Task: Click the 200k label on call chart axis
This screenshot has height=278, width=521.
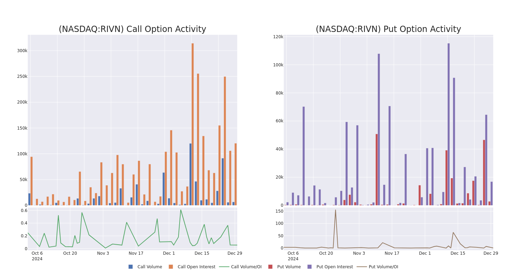Action: tap(22, 102)
